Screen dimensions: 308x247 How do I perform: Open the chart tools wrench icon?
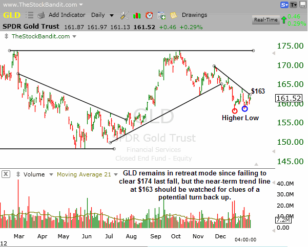pyautogui.click(x=124, y=15)
